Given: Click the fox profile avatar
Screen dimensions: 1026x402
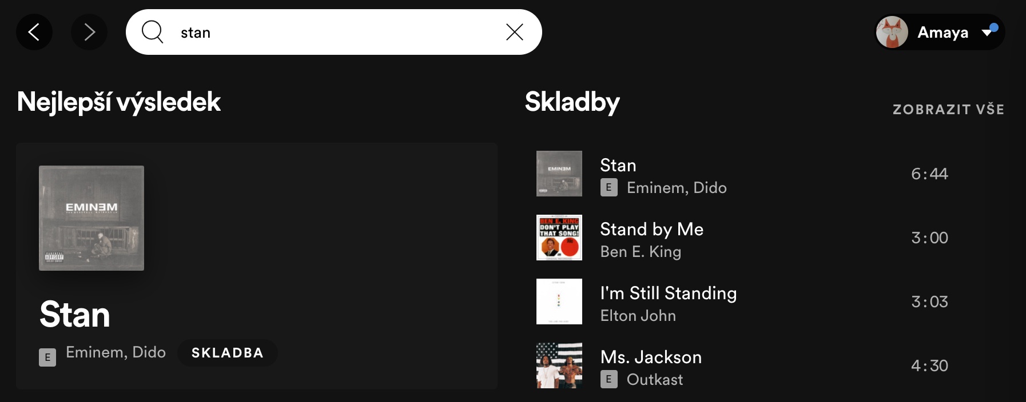Looking at the screenshot, I should coord(892,32).
